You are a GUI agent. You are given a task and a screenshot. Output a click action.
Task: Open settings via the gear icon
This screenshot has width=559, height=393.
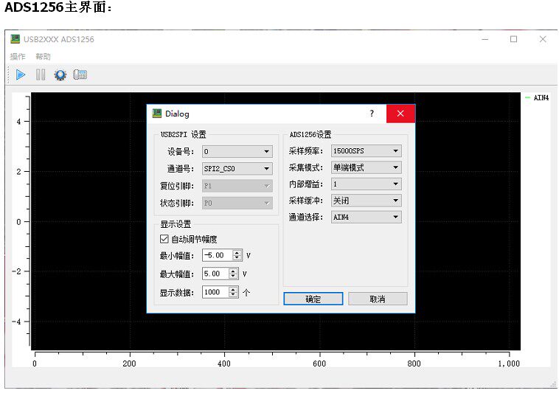pos(60,74)
